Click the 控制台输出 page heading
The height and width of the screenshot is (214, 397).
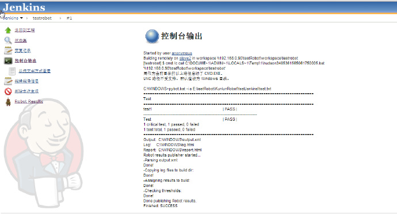pyautogui.click(x=182, y=36)
